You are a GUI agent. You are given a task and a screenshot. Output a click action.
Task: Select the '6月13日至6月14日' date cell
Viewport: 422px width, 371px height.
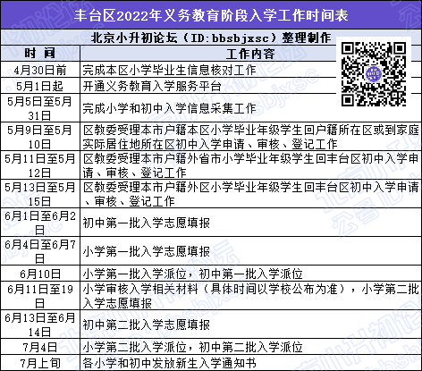[x=40, y=325]
